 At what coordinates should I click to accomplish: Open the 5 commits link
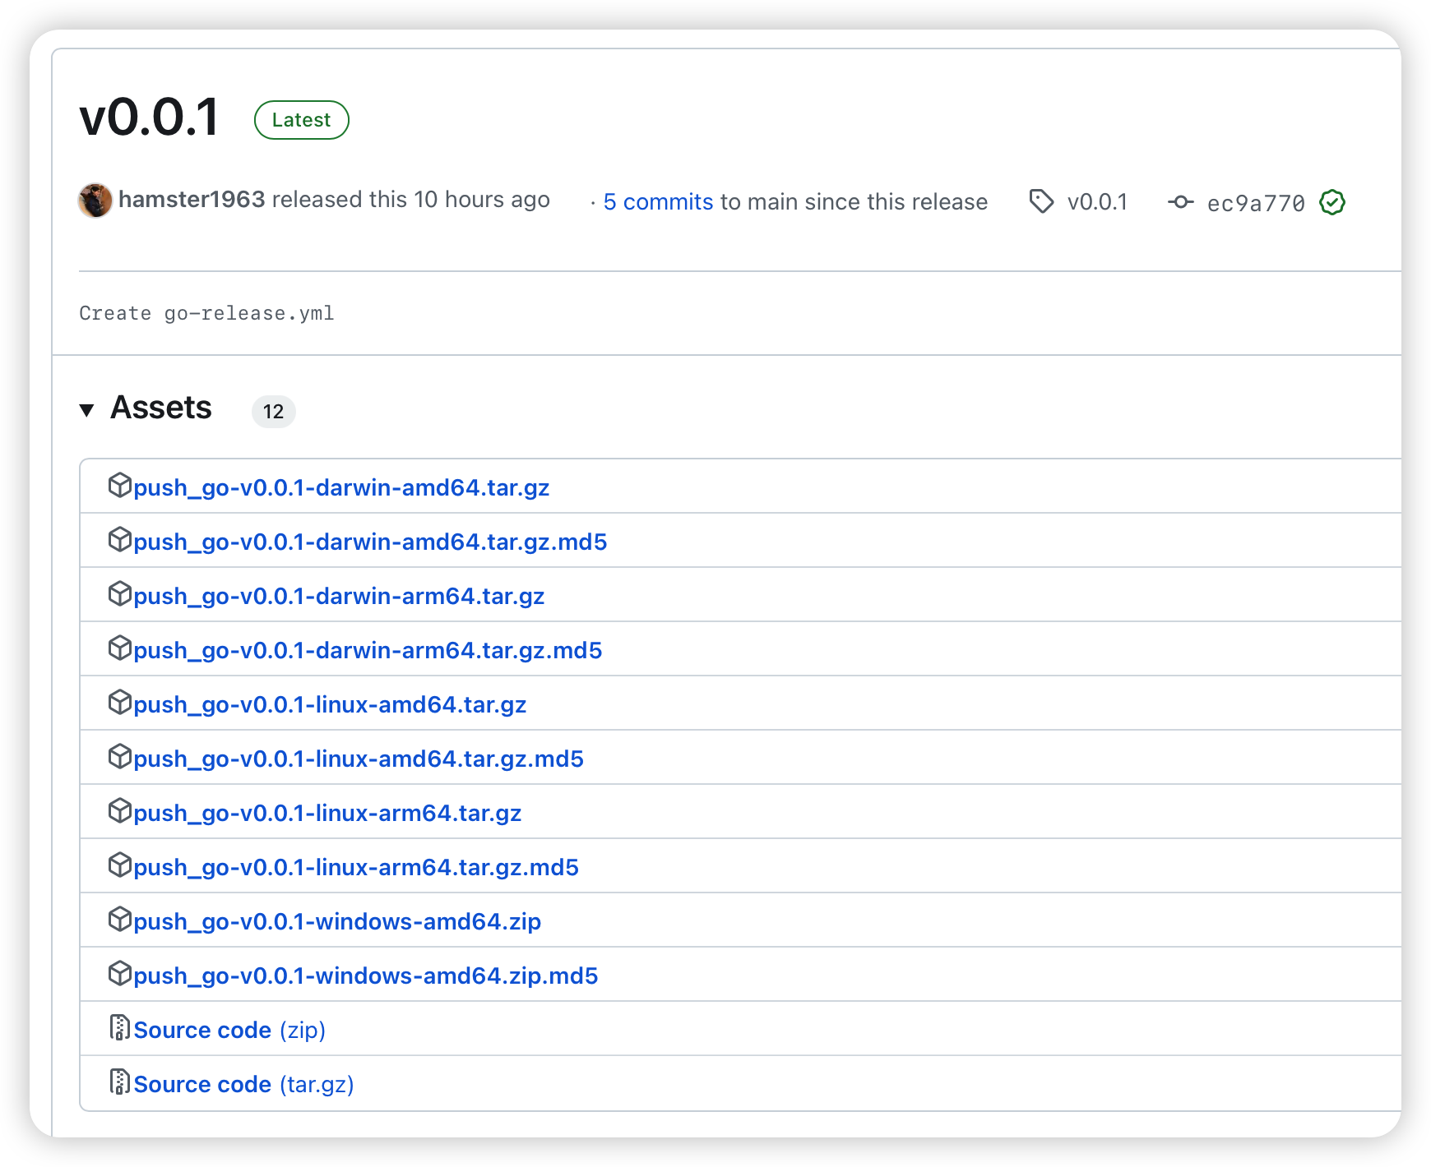tap(658, 202)
